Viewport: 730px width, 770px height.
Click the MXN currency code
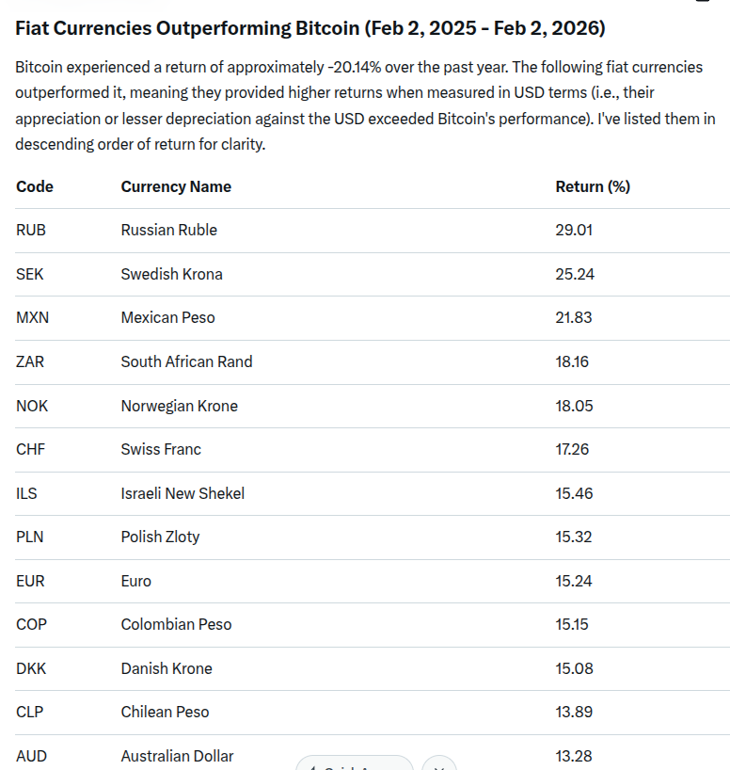[33, 317]
